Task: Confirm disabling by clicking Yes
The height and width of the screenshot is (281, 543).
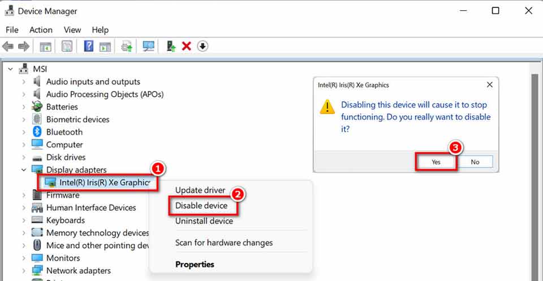Action: coord(436,162)
